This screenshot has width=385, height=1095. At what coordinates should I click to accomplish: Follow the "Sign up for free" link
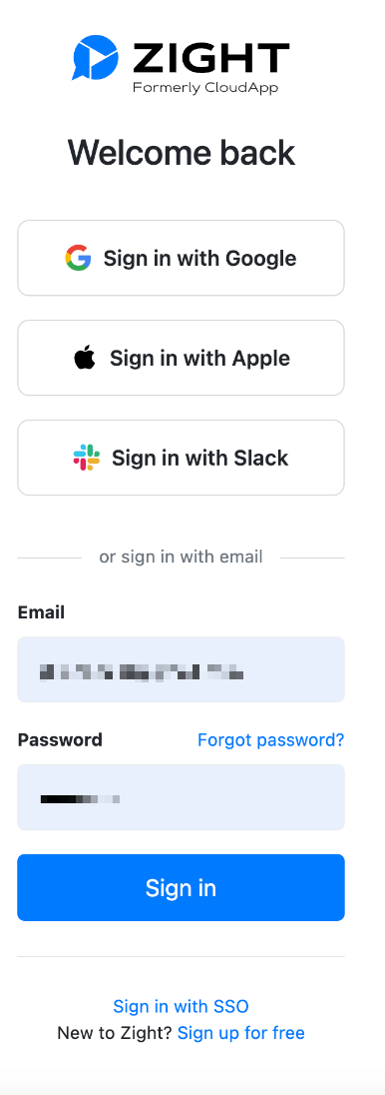point(241,1033)
